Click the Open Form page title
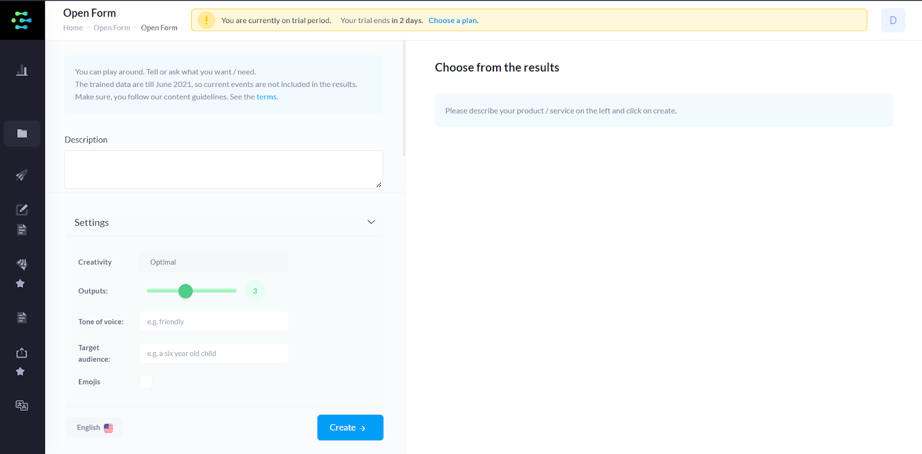This screenshot has width=922, height=454. (89, 13)
